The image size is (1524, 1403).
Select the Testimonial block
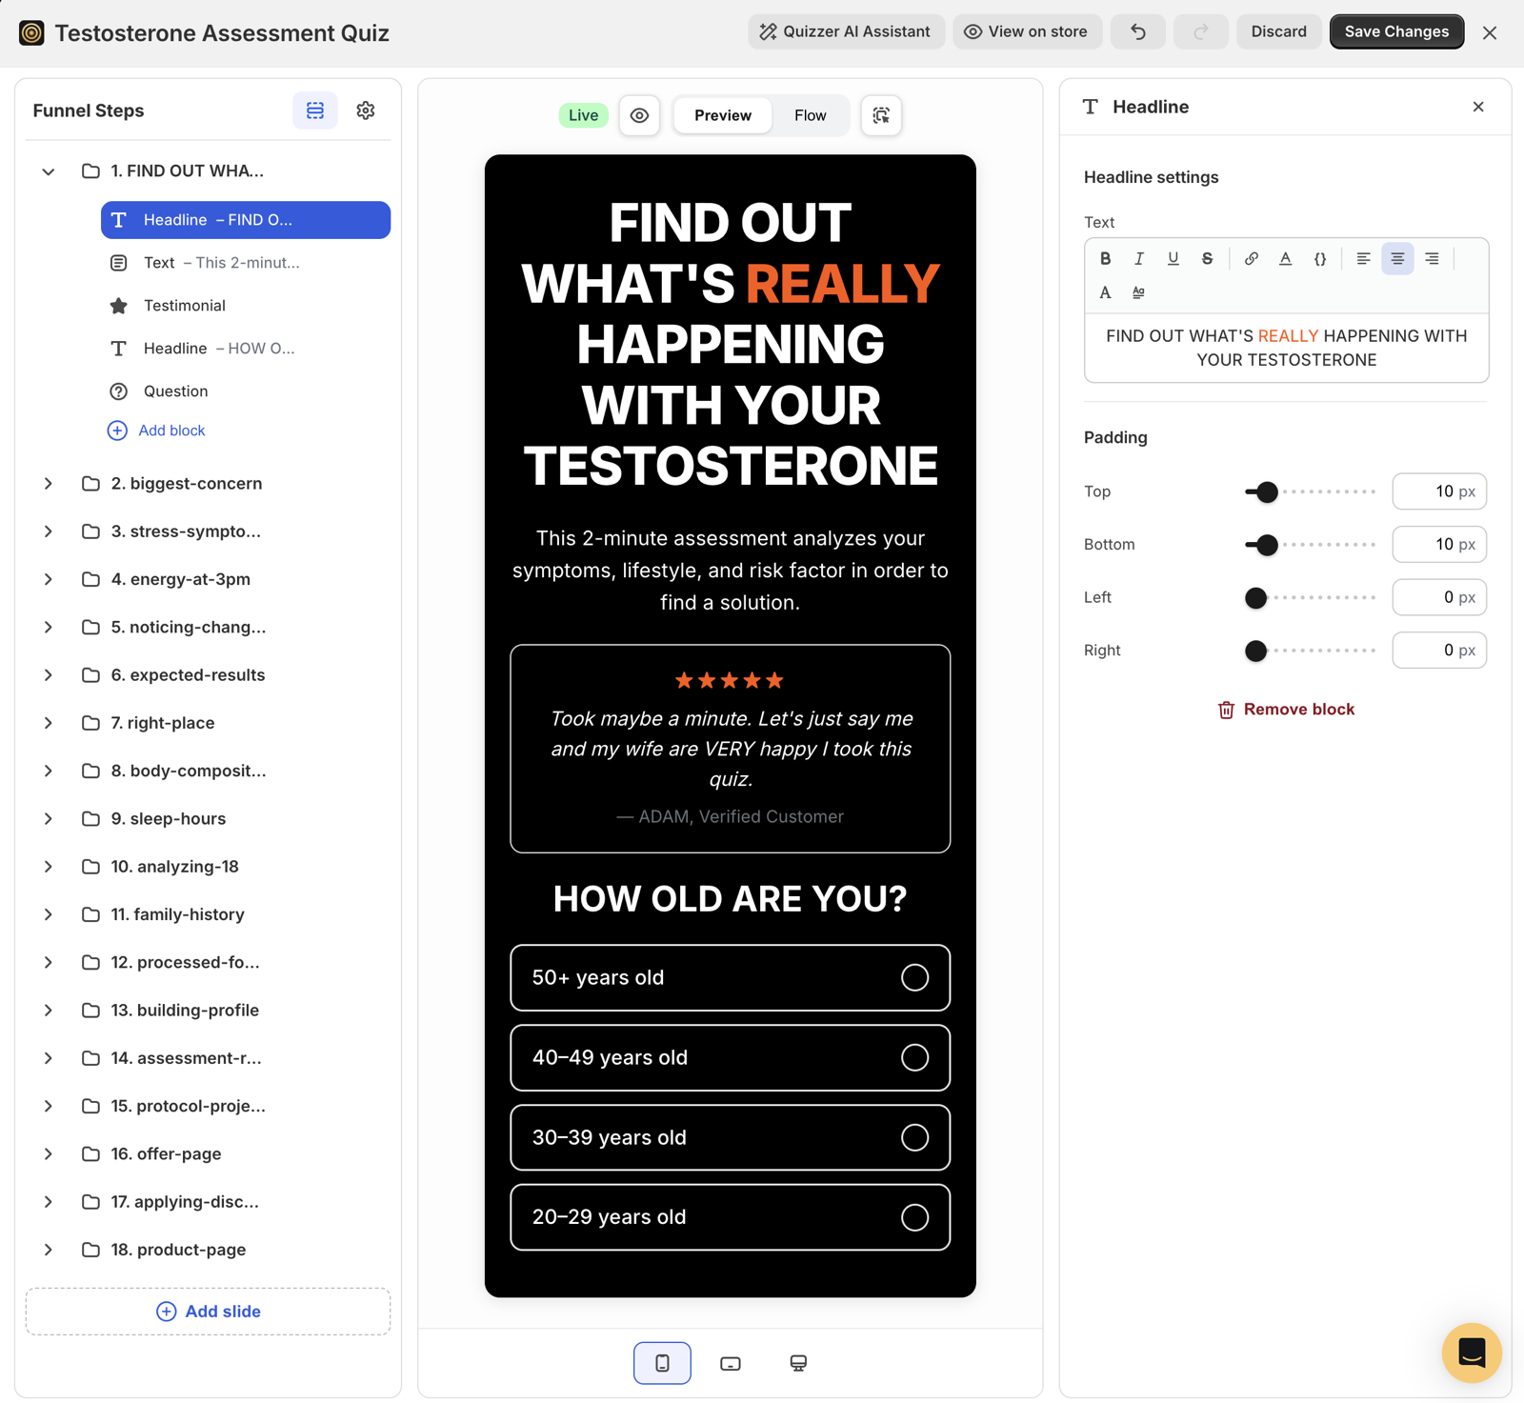(x=246, y=306)
